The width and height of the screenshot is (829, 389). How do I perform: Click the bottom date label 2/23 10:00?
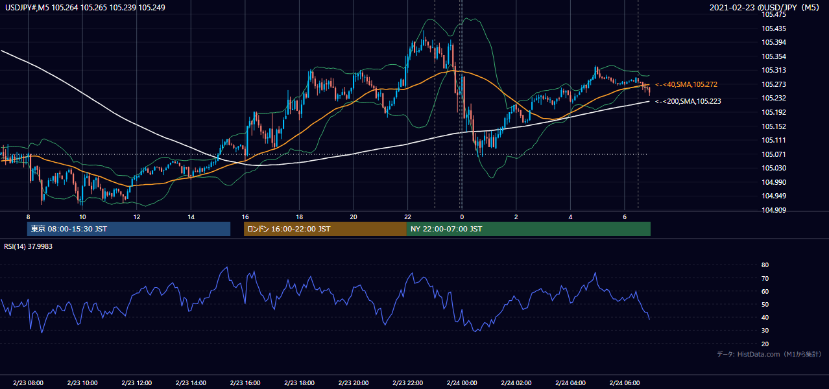[x=82, y=383]
